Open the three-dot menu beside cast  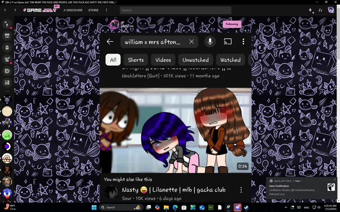tap(243, 41)
